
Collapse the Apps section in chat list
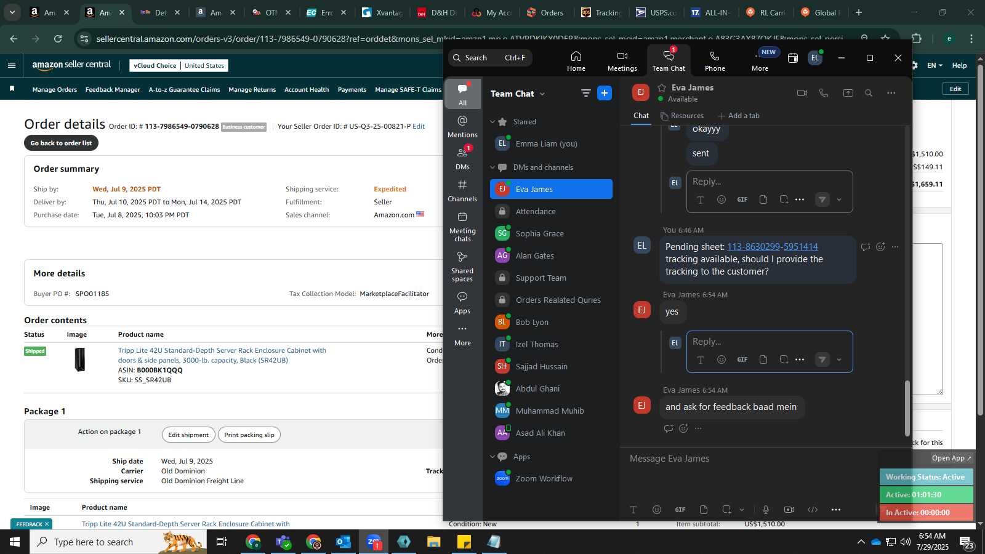pos(492,457)
